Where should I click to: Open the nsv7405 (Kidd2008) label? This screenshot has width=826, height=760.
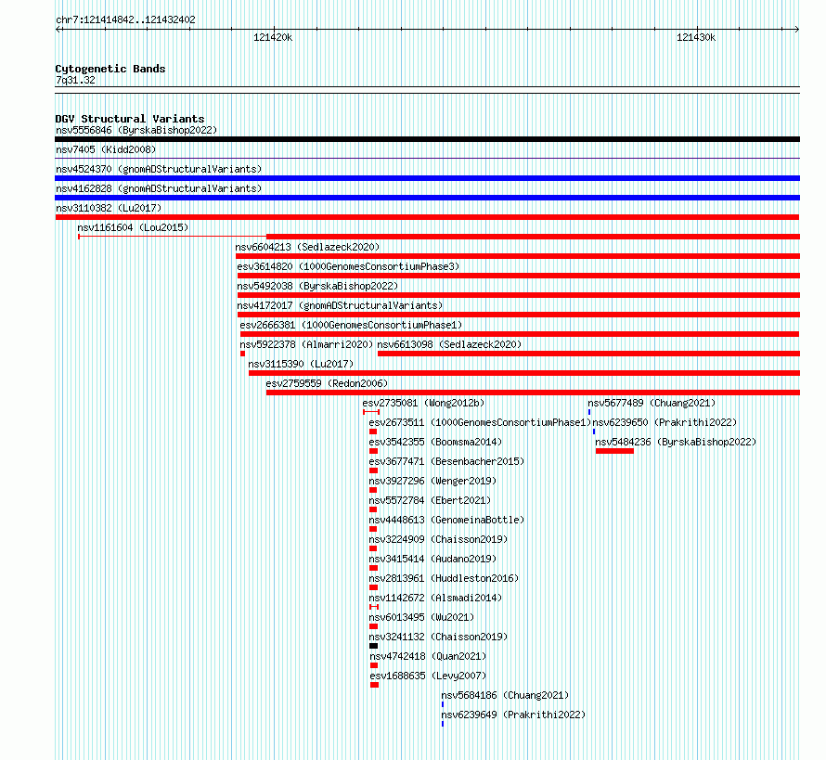pyautogui.click(x=106, y=149)
